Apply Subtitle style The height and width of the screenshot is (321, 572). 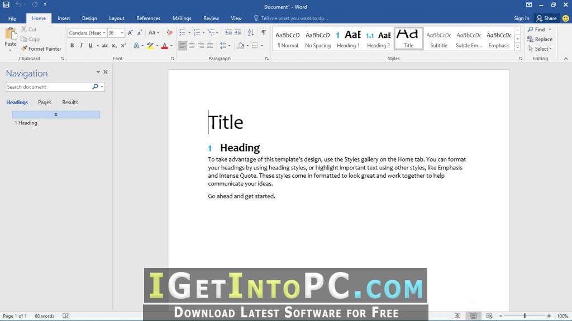tap(438, 38)
